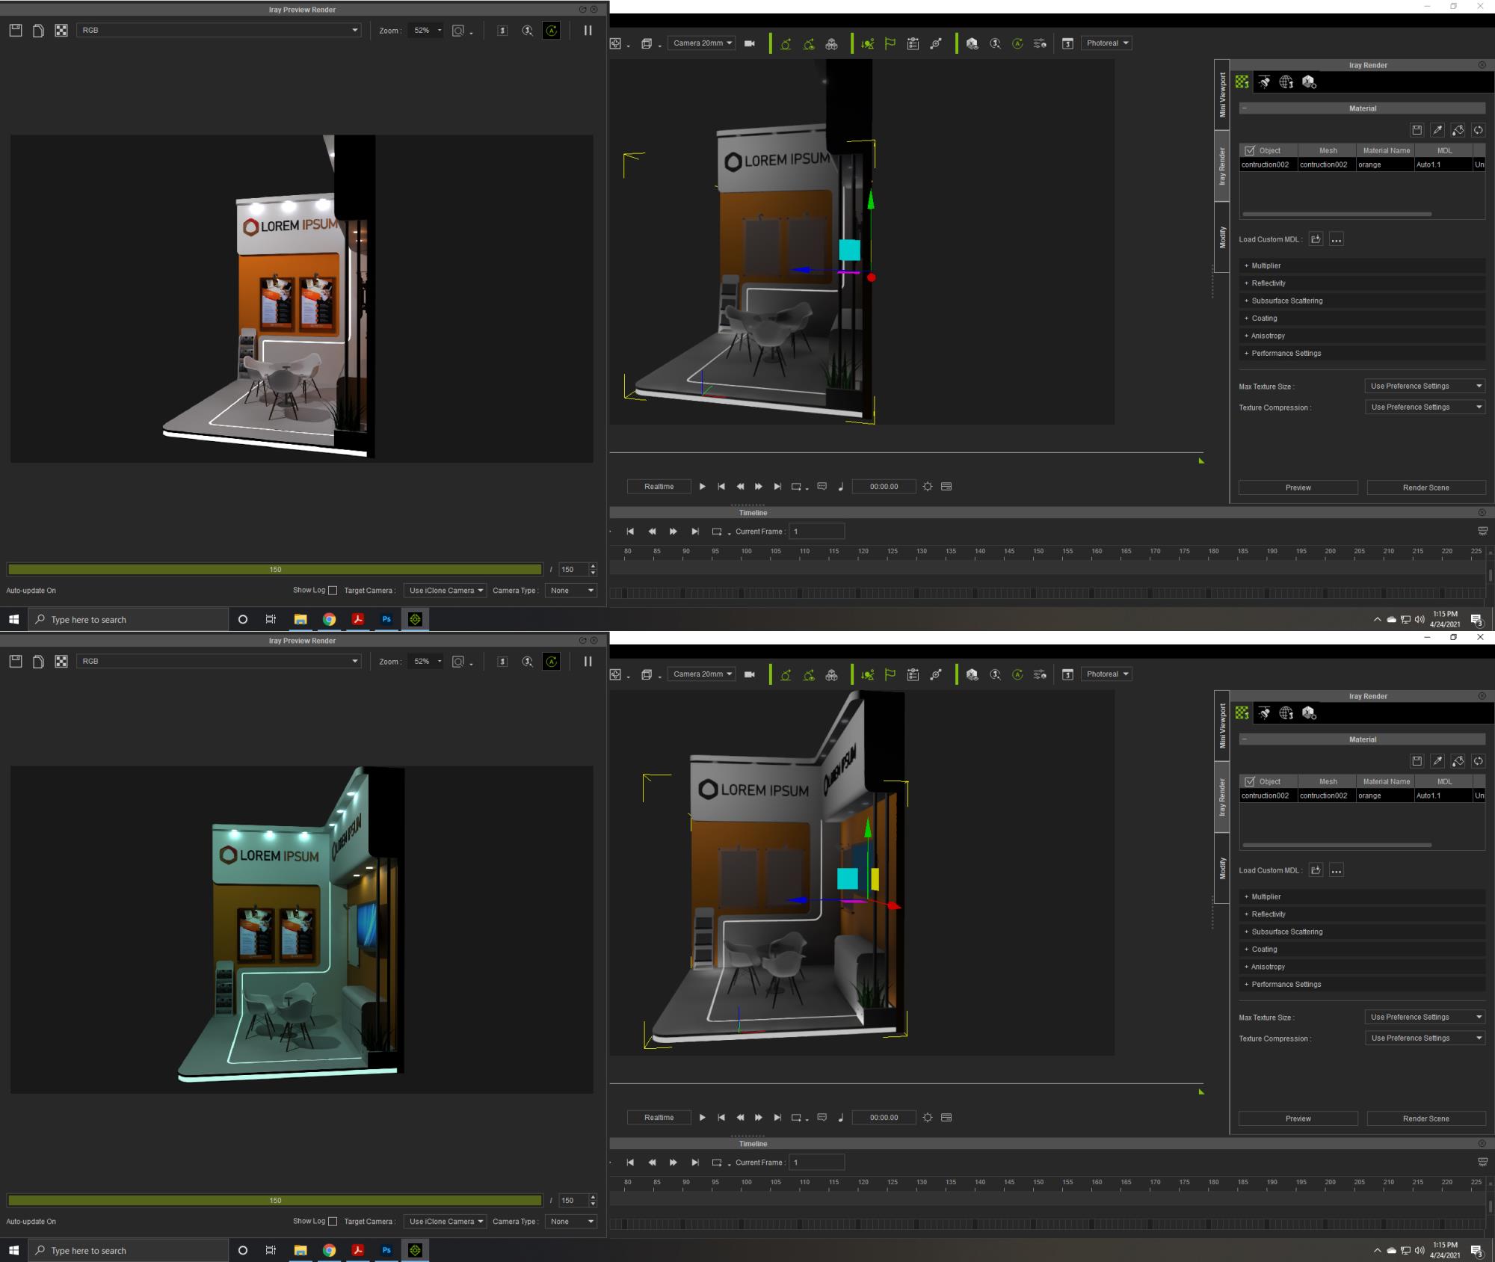Image resolution: width=1495 pixels, height=1262 pixels.
Task: Click the refresh material icon in the bottom screenshot
Action: (x=1478, y=761)
